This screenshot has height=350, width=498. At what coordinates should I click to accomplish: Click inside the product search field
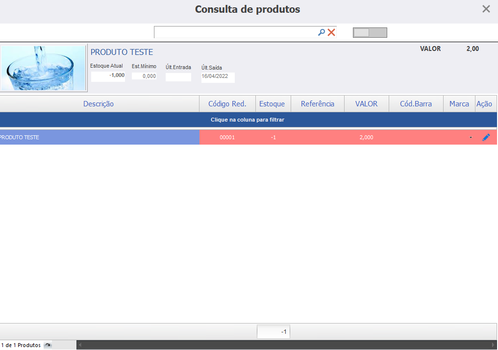coord(235,32)
